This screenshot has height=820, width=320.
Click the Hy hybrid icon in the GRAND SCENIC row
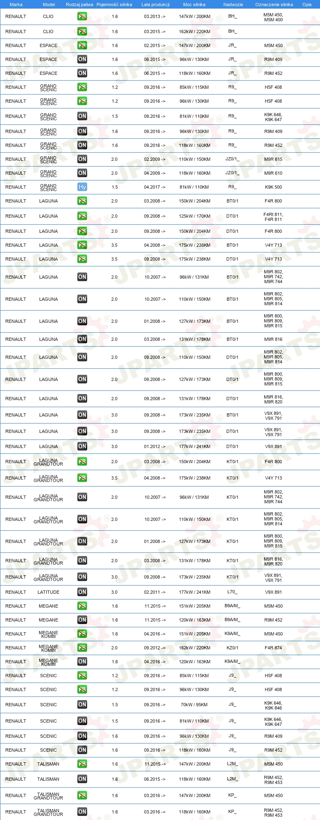82,187
